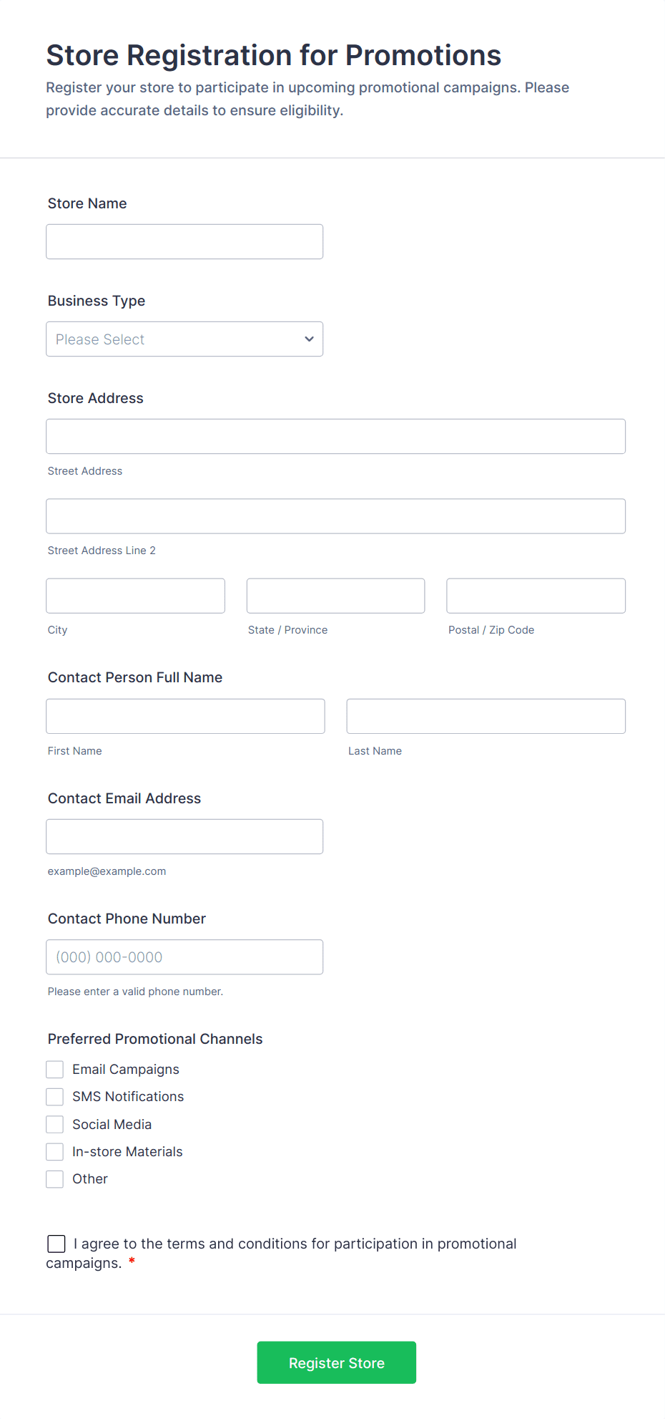Viewport: 665px width, 1419px height.
Task: Click the State / Province field
Action: [335, 596]
